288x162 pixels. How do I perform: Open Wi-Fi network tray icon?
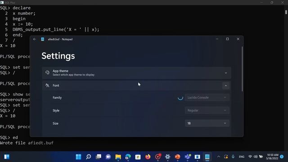(x=250, y=157)
